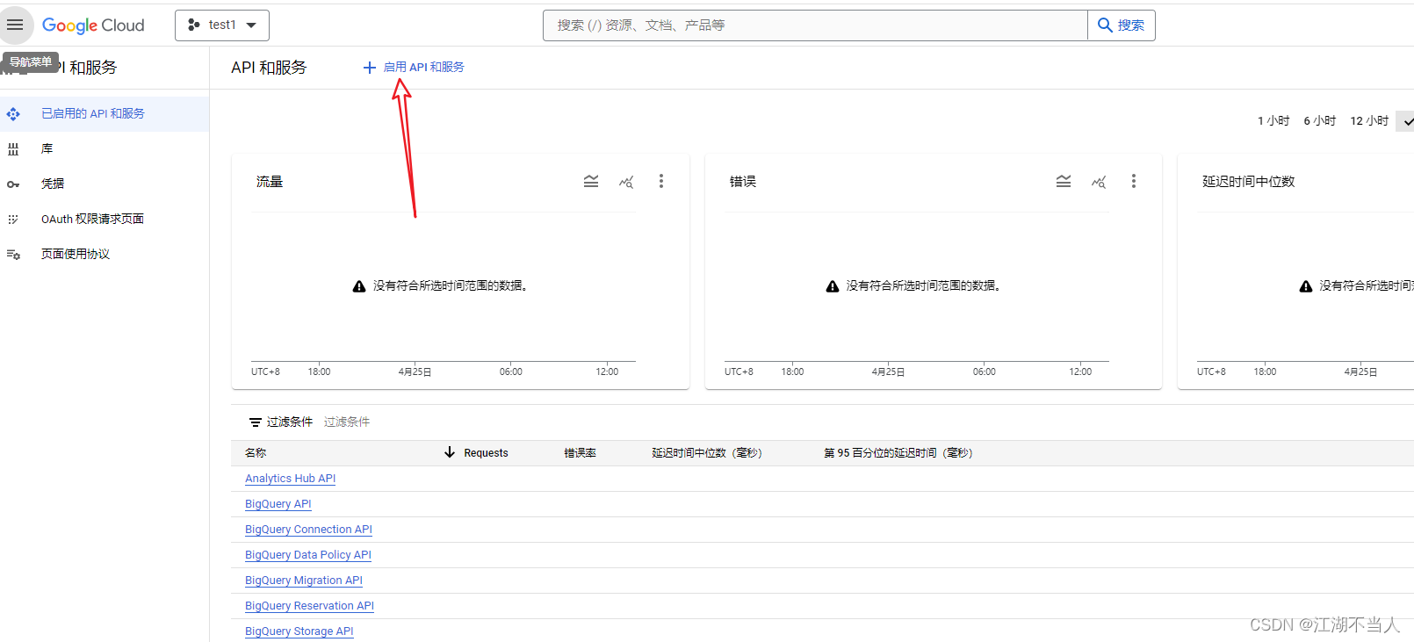Explore data on the 错误 chart

pyautogui.click(x=1099, y=182)
